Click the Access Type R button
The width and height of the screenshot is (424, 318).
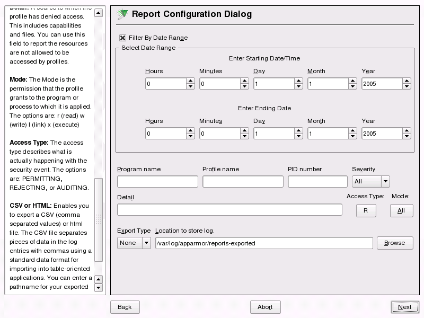[x=367, y=210]
